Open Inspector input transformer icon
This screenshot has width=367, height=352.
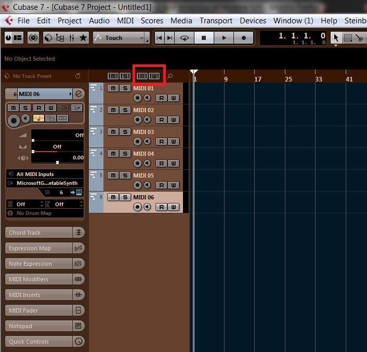point(77,108)
